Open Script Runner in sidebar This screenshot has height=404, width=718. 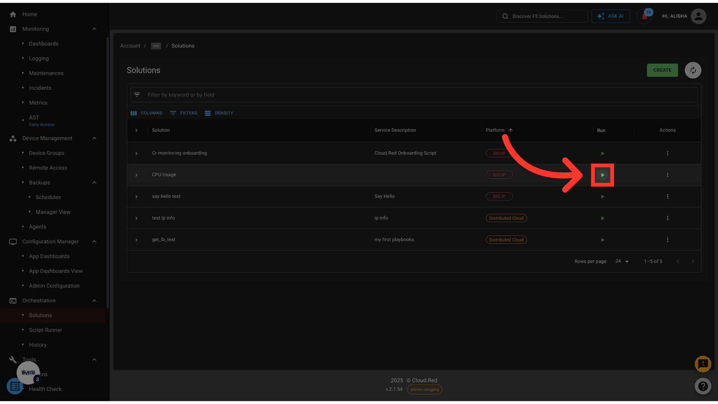click(46, 330)
